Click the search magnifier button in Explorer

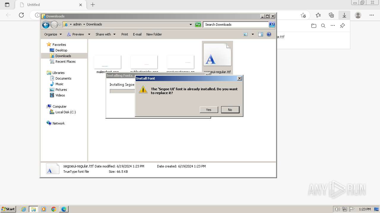click(x=272, y=25)
